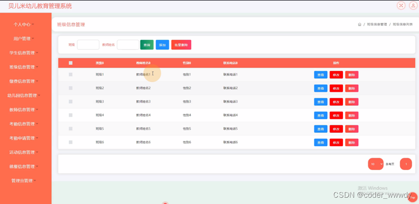This screenshot has height=204, width=419.
Task: Check the row checkbox for 班级5
Action: tap(71, 128)
